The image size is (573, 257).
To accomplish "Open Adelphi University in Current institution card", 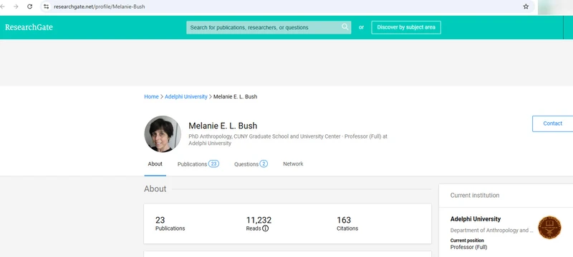I will point(476,219).
